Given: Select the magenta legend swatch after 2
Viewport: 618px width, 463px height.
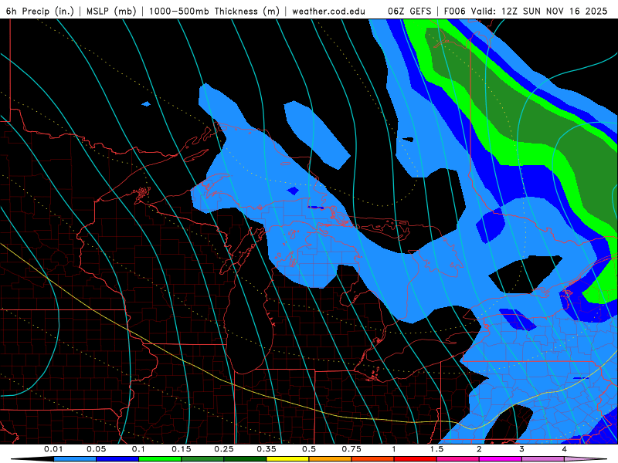Looking at the screenshot, I should click(x=501, y=459).
